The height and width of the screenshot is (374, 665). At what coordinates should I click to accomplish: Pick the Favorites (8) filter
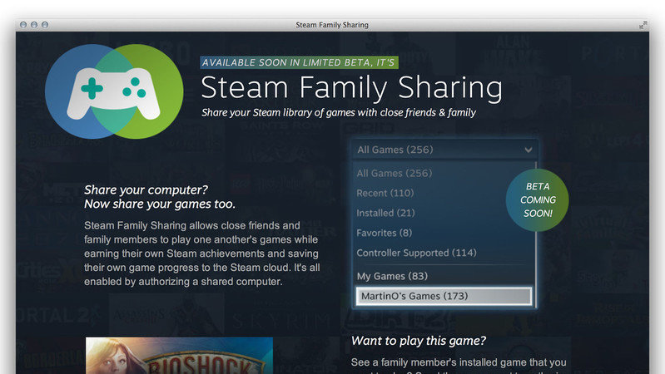[x=385, y=233]
